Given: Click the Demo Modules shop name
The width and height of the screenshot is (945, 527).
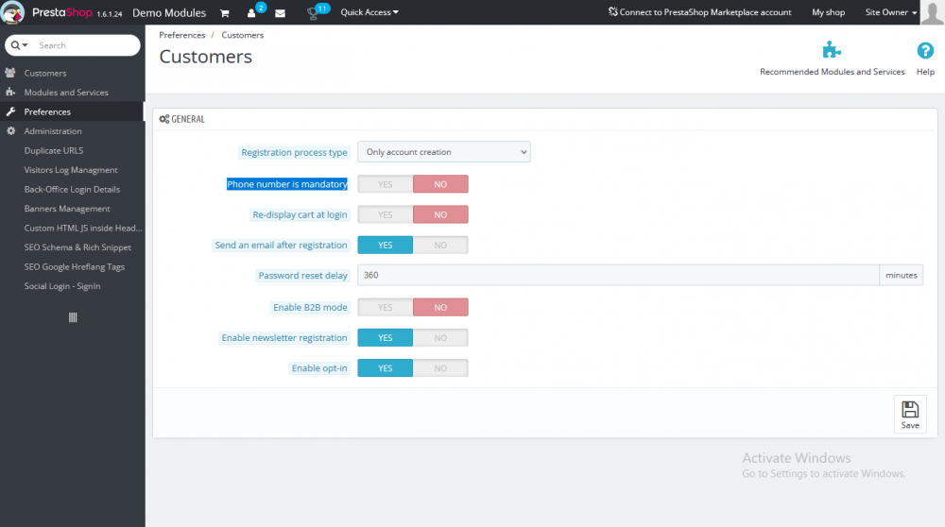Looking at the screenshot, I should pyautogui.click(x=169, y=12).
